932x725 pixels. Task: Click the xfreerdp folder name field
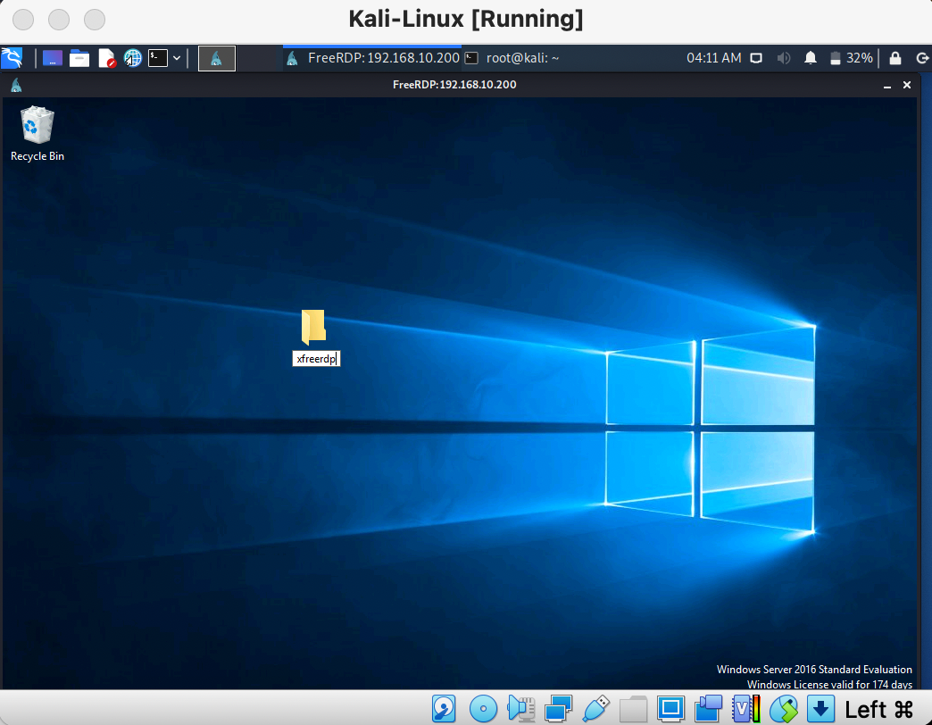click(x=316, y=358)
